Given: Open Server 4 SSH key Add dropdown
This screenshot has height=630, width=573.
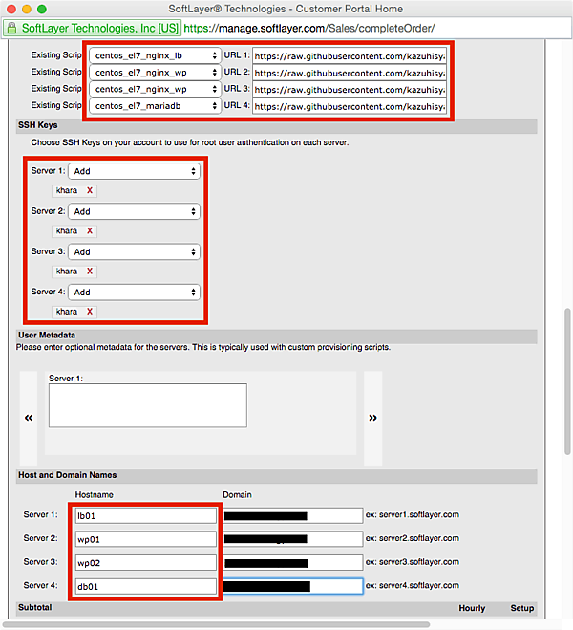Looking at the screenshot, I should 134,293.
